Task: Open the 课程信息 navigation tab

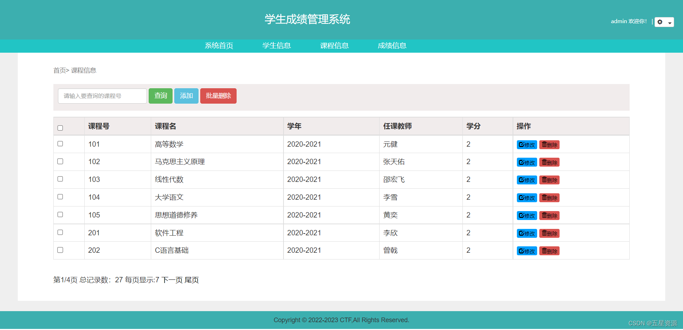Action: point(334,46)
